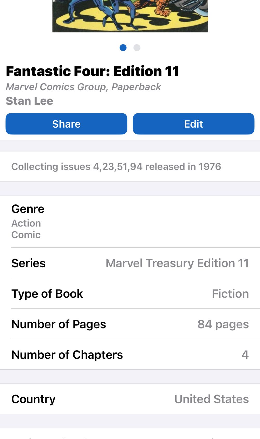Tap the Collecting issues description text
260x439 pixels.
point(116,166)
